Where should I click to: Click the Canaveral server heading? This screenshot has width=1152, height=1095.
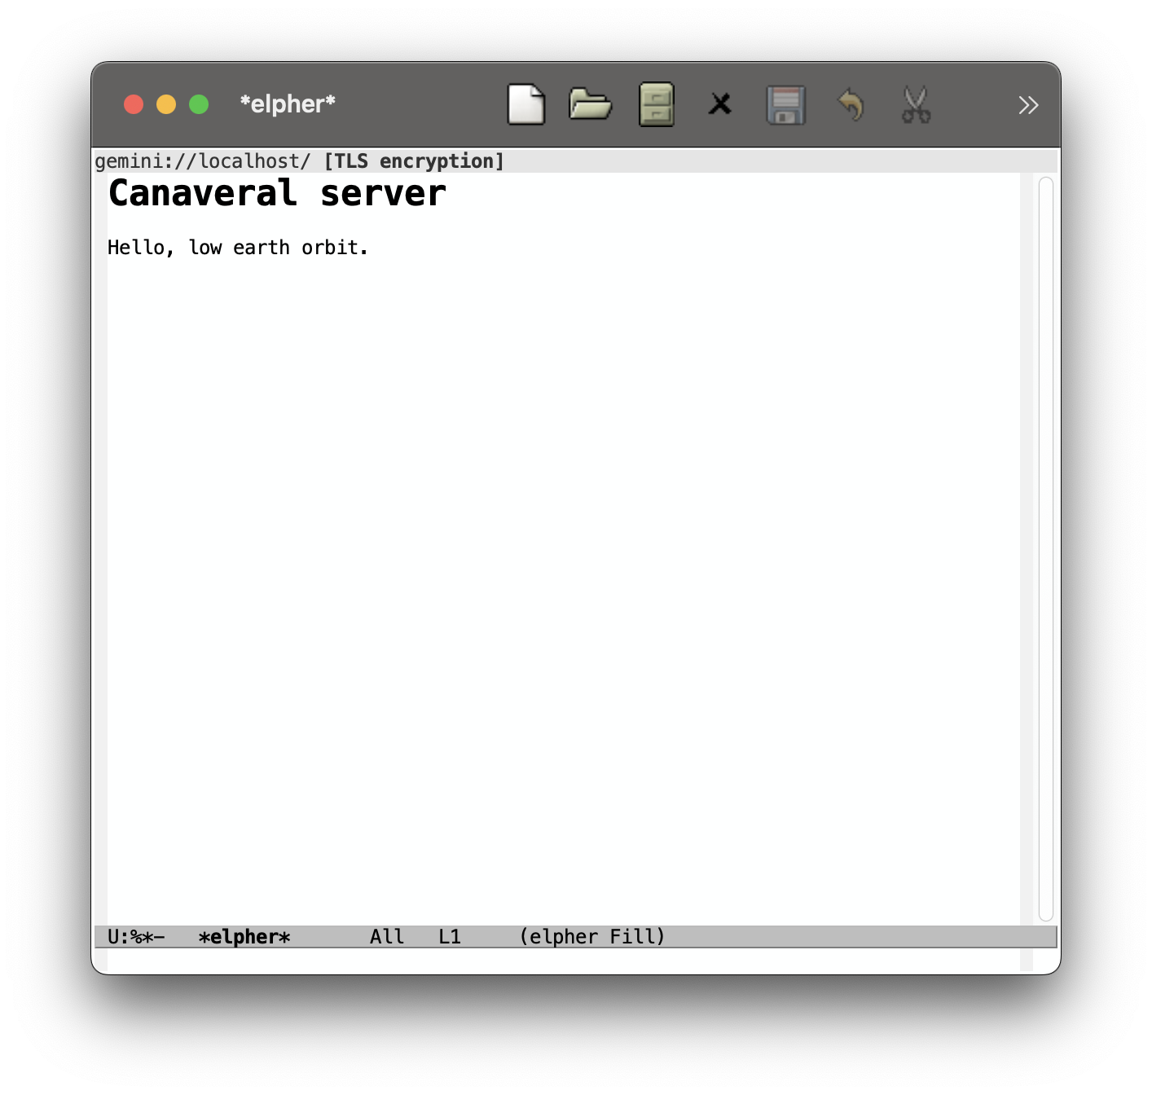(x=277, y=194)
